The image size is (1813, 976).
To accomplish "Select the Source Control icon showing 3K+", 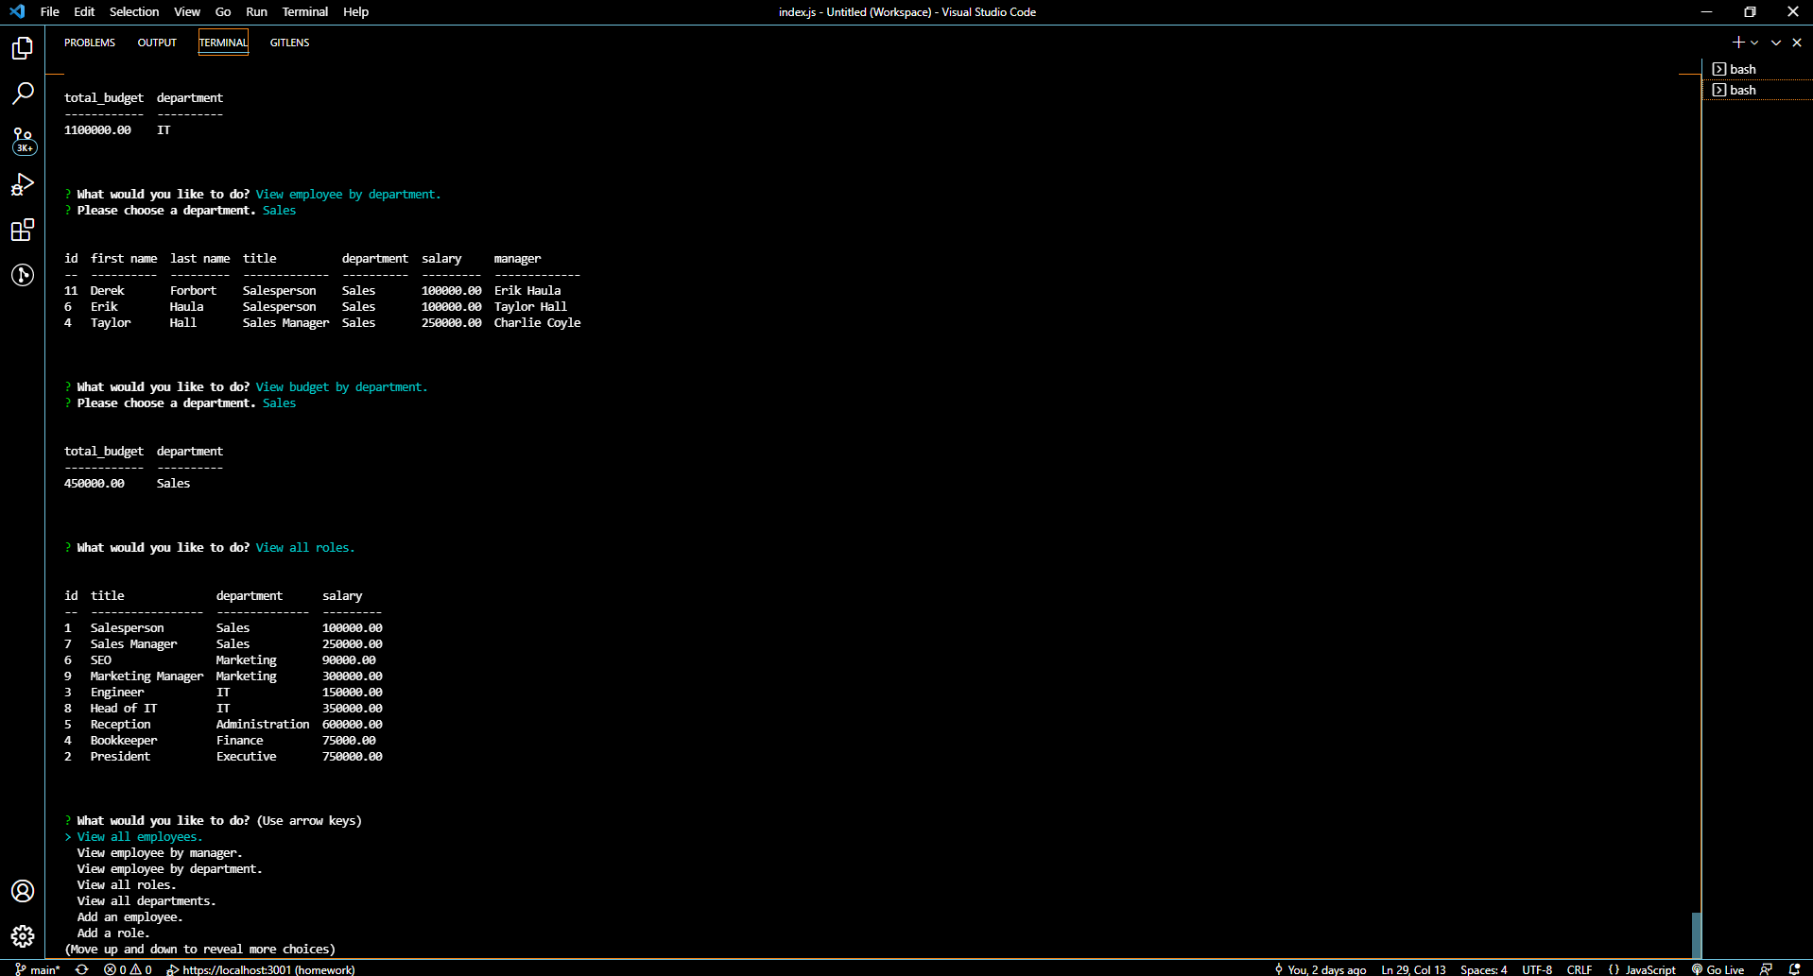I will [23, 139].
